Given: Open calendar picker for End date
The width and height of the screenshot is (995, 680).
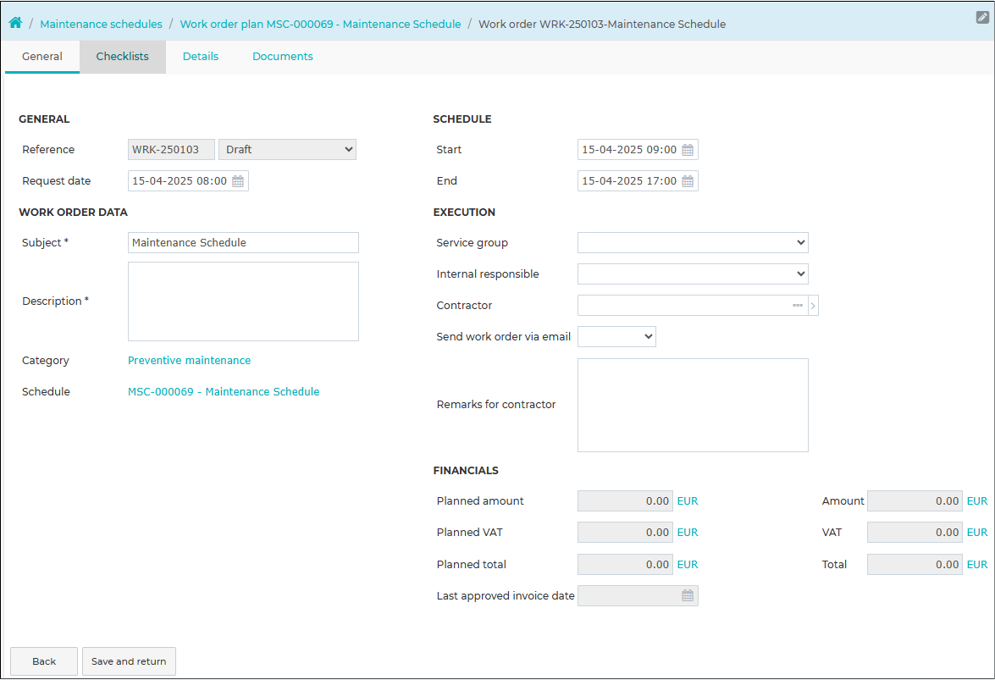Looking at the screenshot, I should pyautogui.click(x=688, y=181).
